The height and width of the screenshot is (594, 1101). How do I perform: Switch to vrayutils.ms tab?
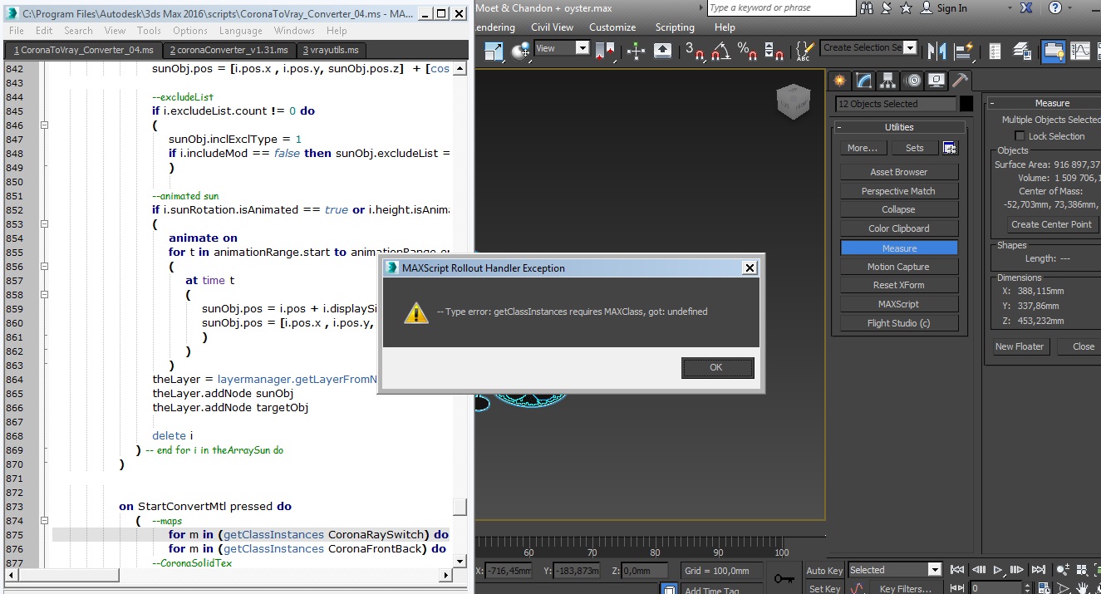point(331,50)
